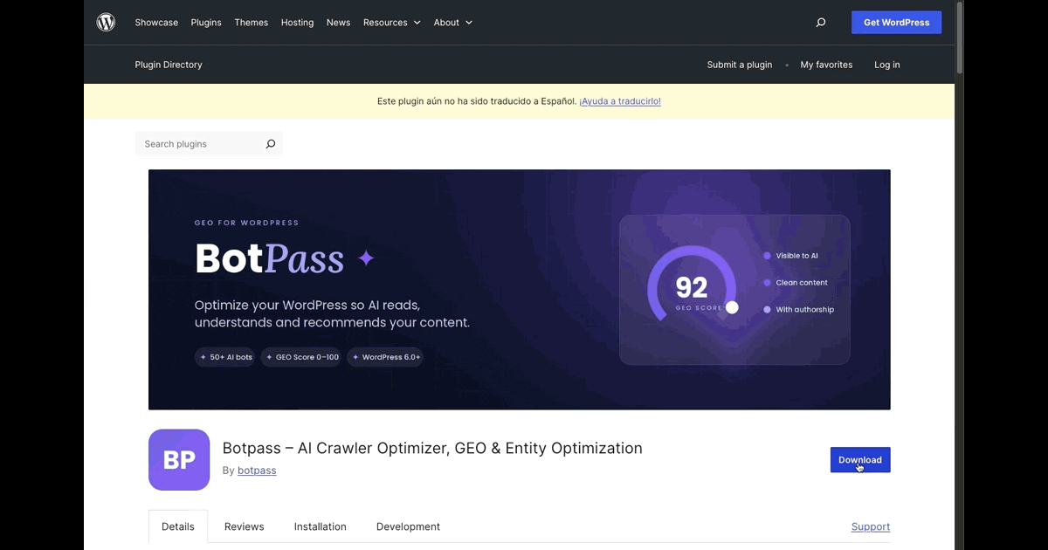The width and height of the screenshot is (1048, 550).
Task: Click the WordPress logo icon
Action: click(x=106, y=23)
